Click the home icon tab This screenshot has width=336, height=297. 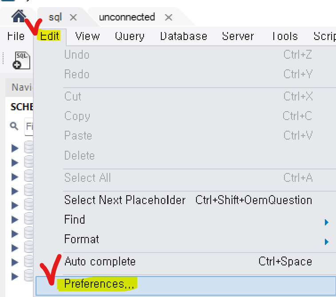point(18,17)
